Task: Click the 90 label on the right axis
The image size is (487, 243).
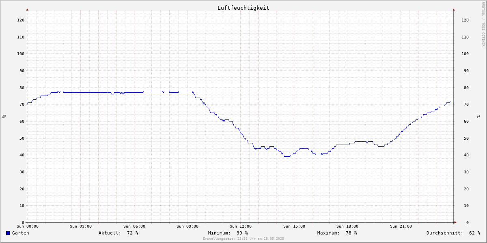Action: (x=466, y=70)
